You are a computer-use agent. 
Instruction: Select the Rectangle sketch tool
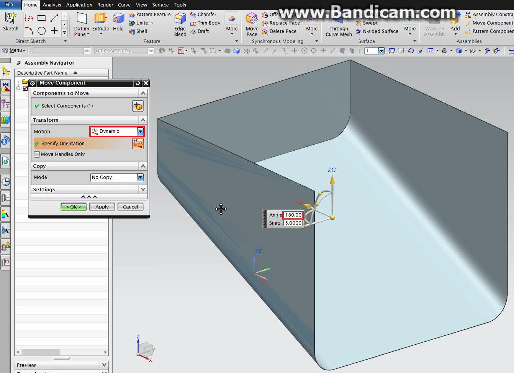[42, 18]
